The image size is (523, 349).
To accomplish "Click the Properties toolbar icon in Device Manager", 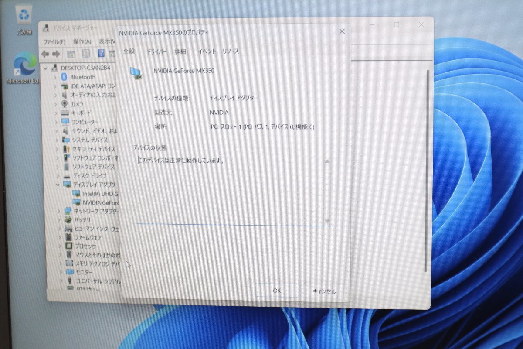I will [x=86, y=54].
